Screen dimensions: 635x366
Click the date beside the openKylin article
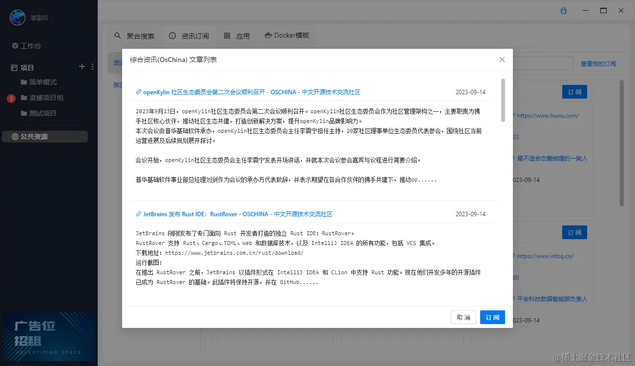[470, 92]
